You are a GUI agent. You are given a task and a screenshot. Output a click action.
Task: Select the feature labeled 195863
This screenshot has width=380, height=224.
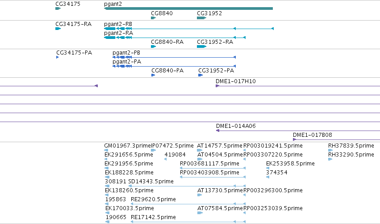coord(116,199)
